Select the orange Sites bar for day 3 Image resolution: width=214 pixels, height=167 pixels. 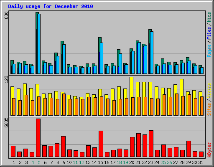click(x=26, y=105)
